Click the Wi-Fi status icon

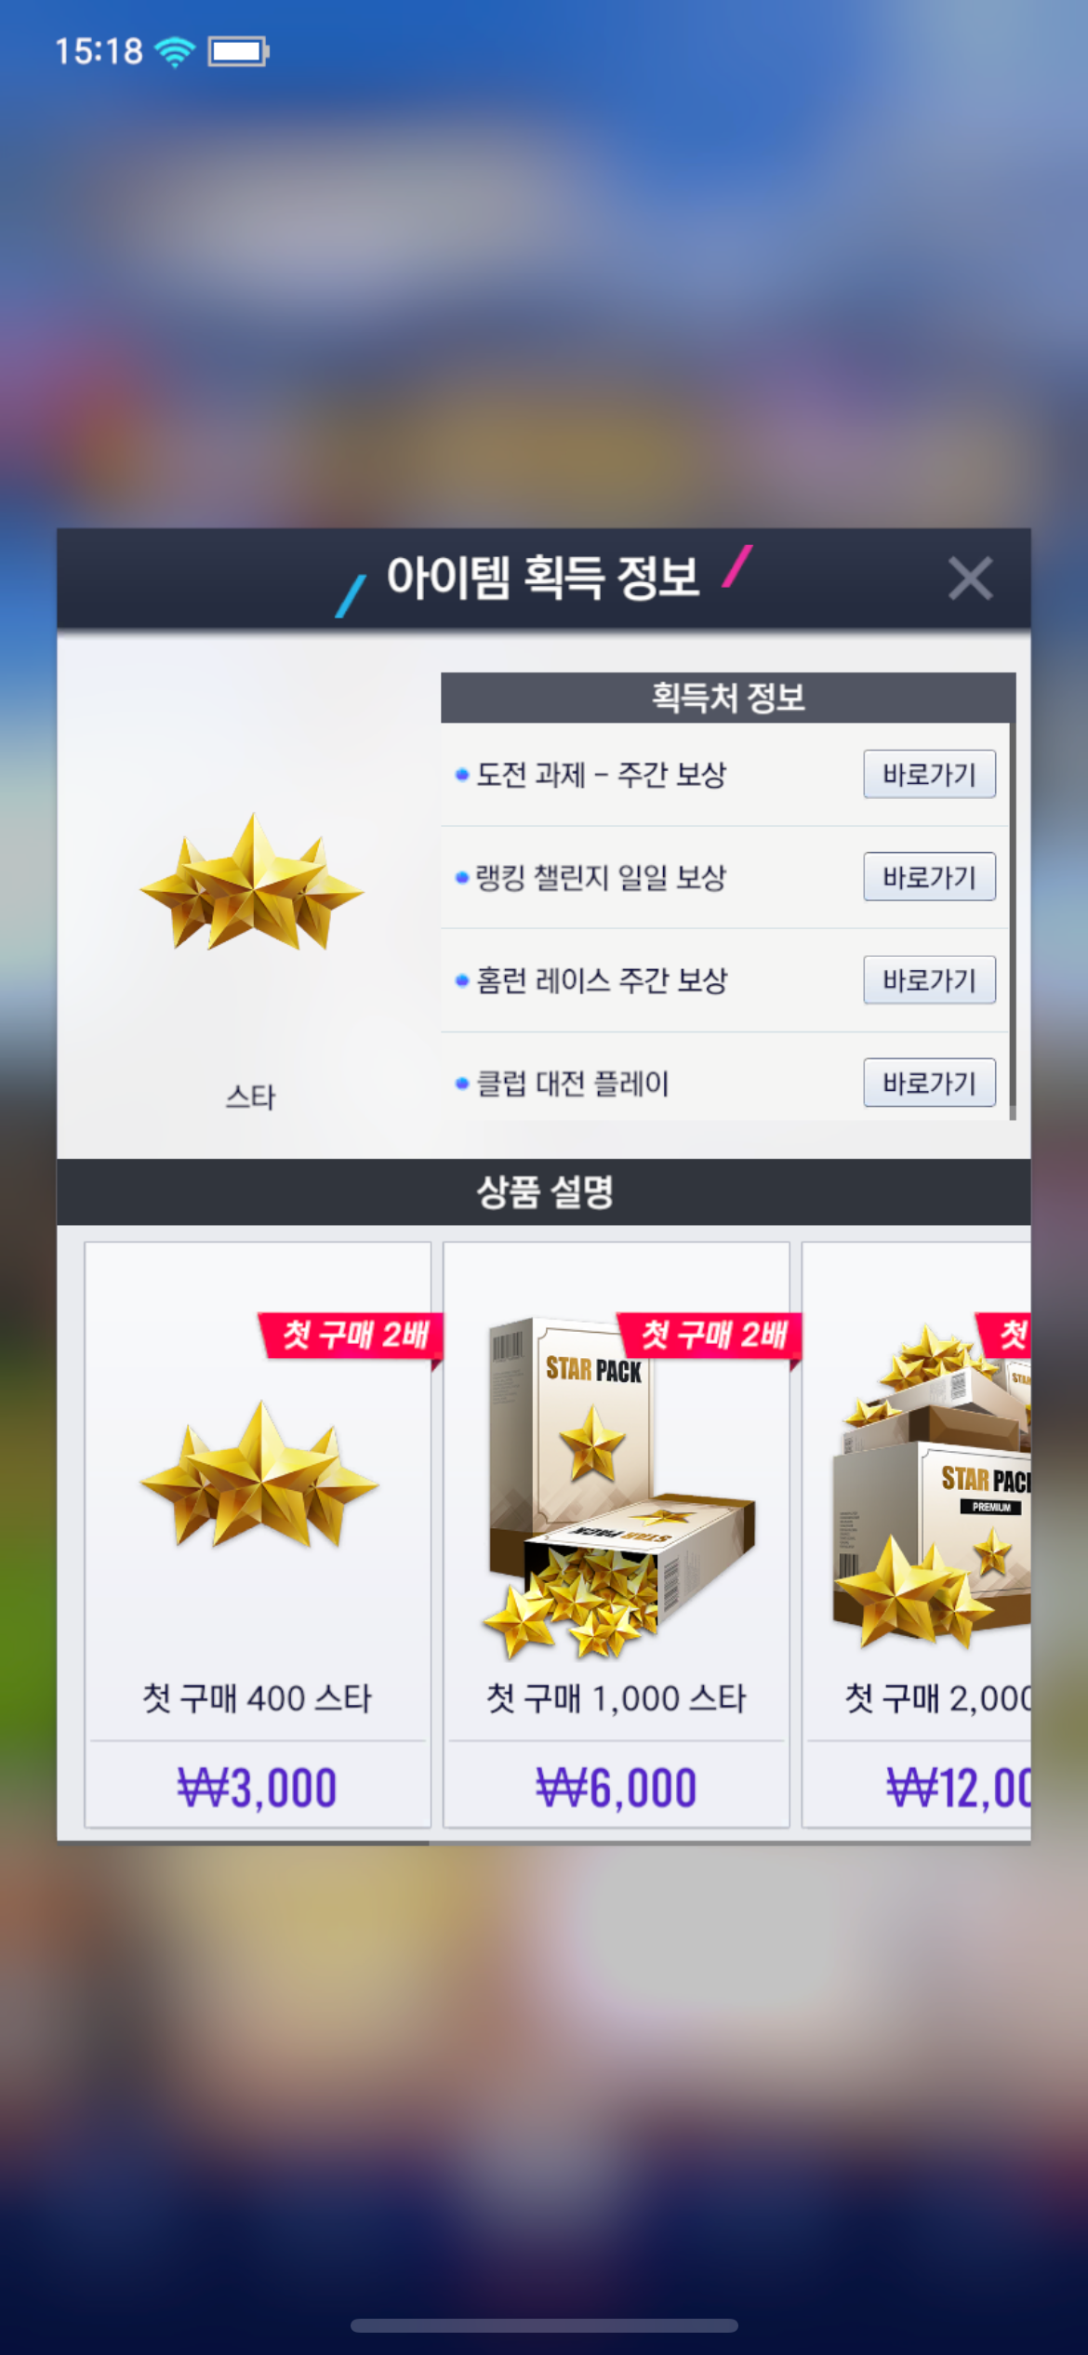(175, 51)
